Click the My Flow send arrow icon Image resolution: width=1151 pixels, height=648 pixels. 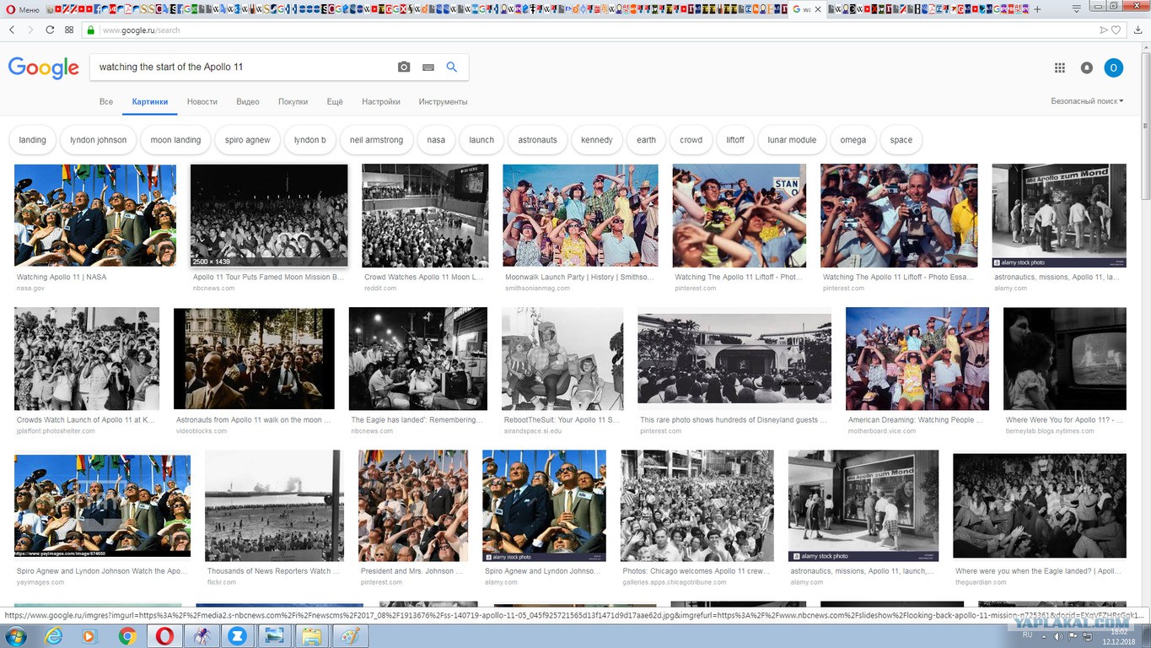1104,30
